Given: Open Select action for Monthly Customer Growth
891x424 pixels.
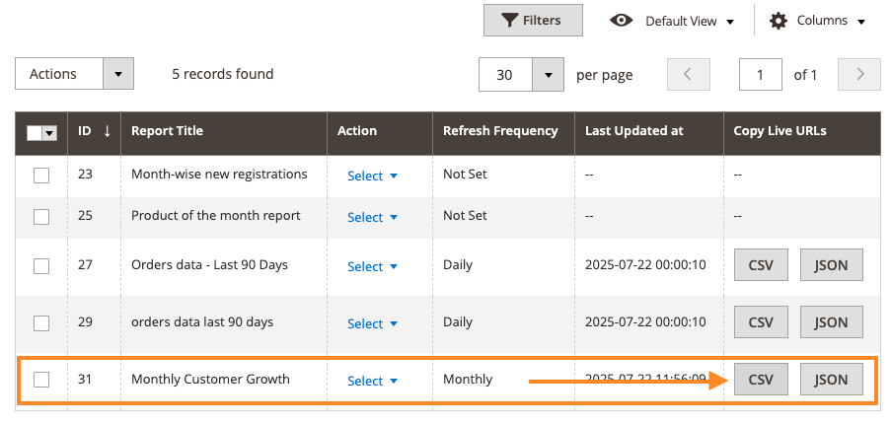Looking at the screenshot, I should 372,382.
